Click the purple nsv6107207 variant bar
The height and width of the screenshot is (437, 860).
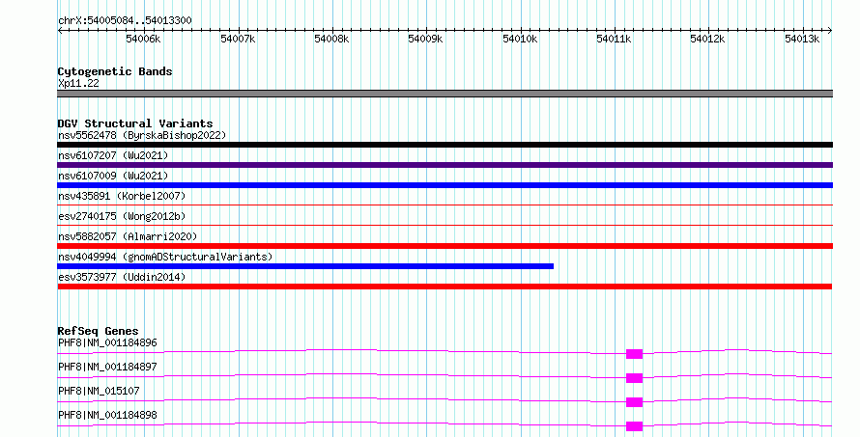(444, 165)
